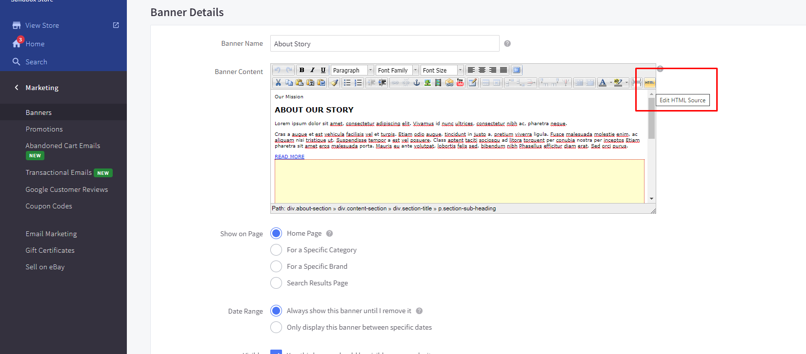Apply current text color button
This screenshot has height=354, width=806.
click(x=603, y=83)
